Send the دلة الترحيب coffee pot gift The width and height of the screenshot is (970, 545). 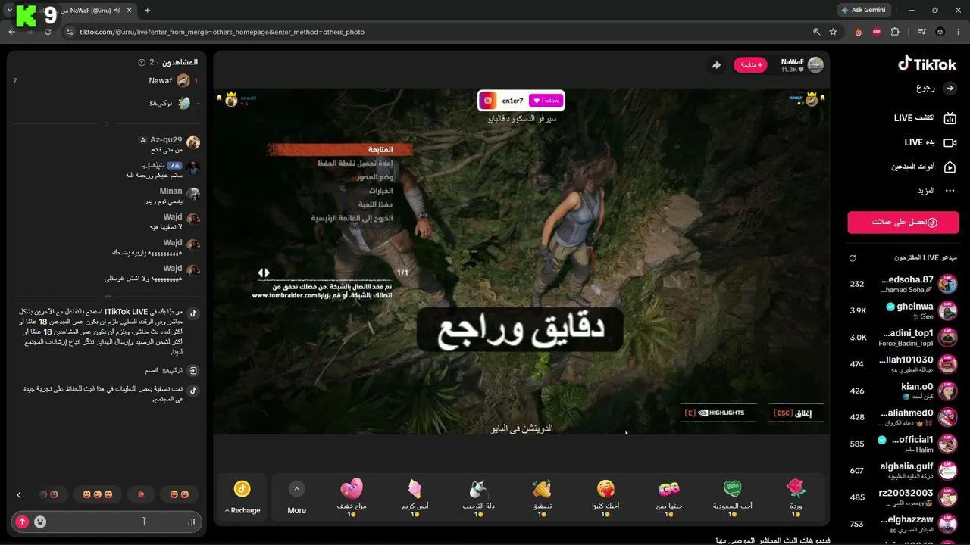(478, 497)
